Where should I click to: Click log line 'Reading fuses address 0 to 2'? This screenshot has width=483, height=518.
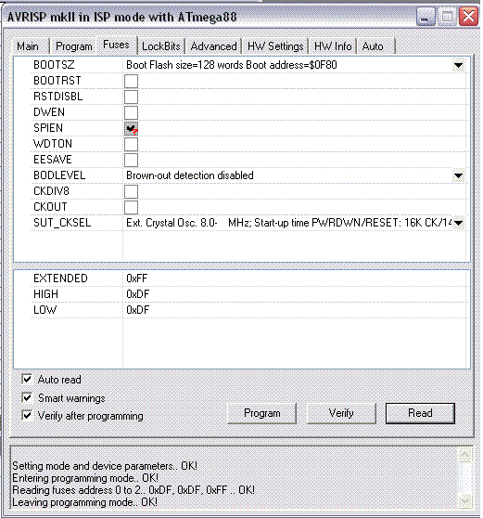tap(133, 490)
